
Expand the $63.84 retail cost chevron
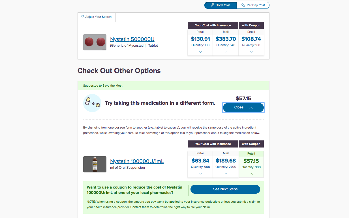coord(200,174)
